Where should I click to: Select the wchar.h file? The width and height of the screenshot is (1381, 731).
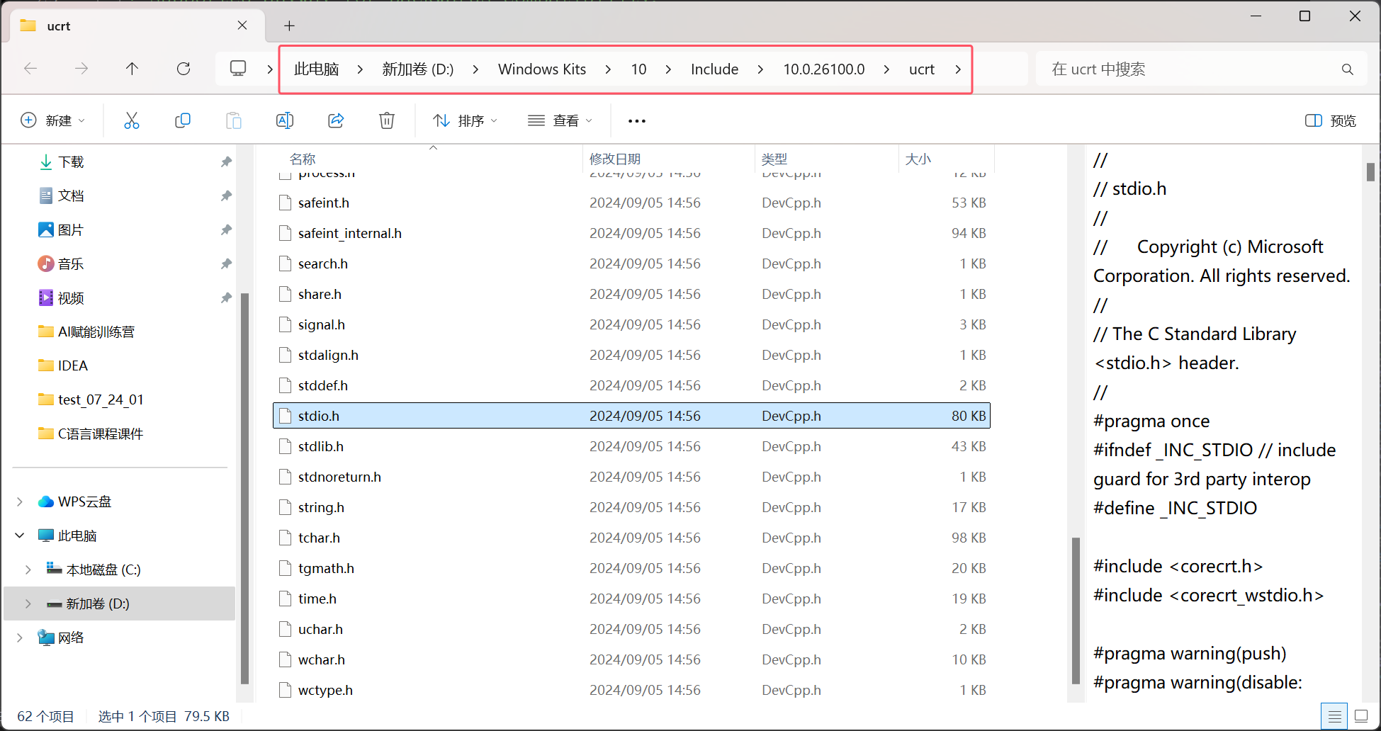pyautogui.click(x=631, y=660)
